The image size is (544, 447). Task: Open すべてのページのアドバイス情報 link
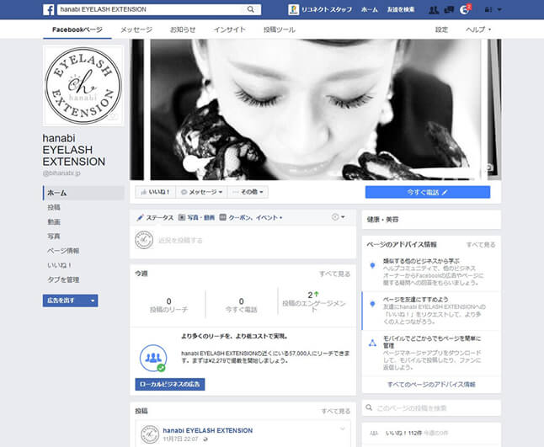pos(431,384)
